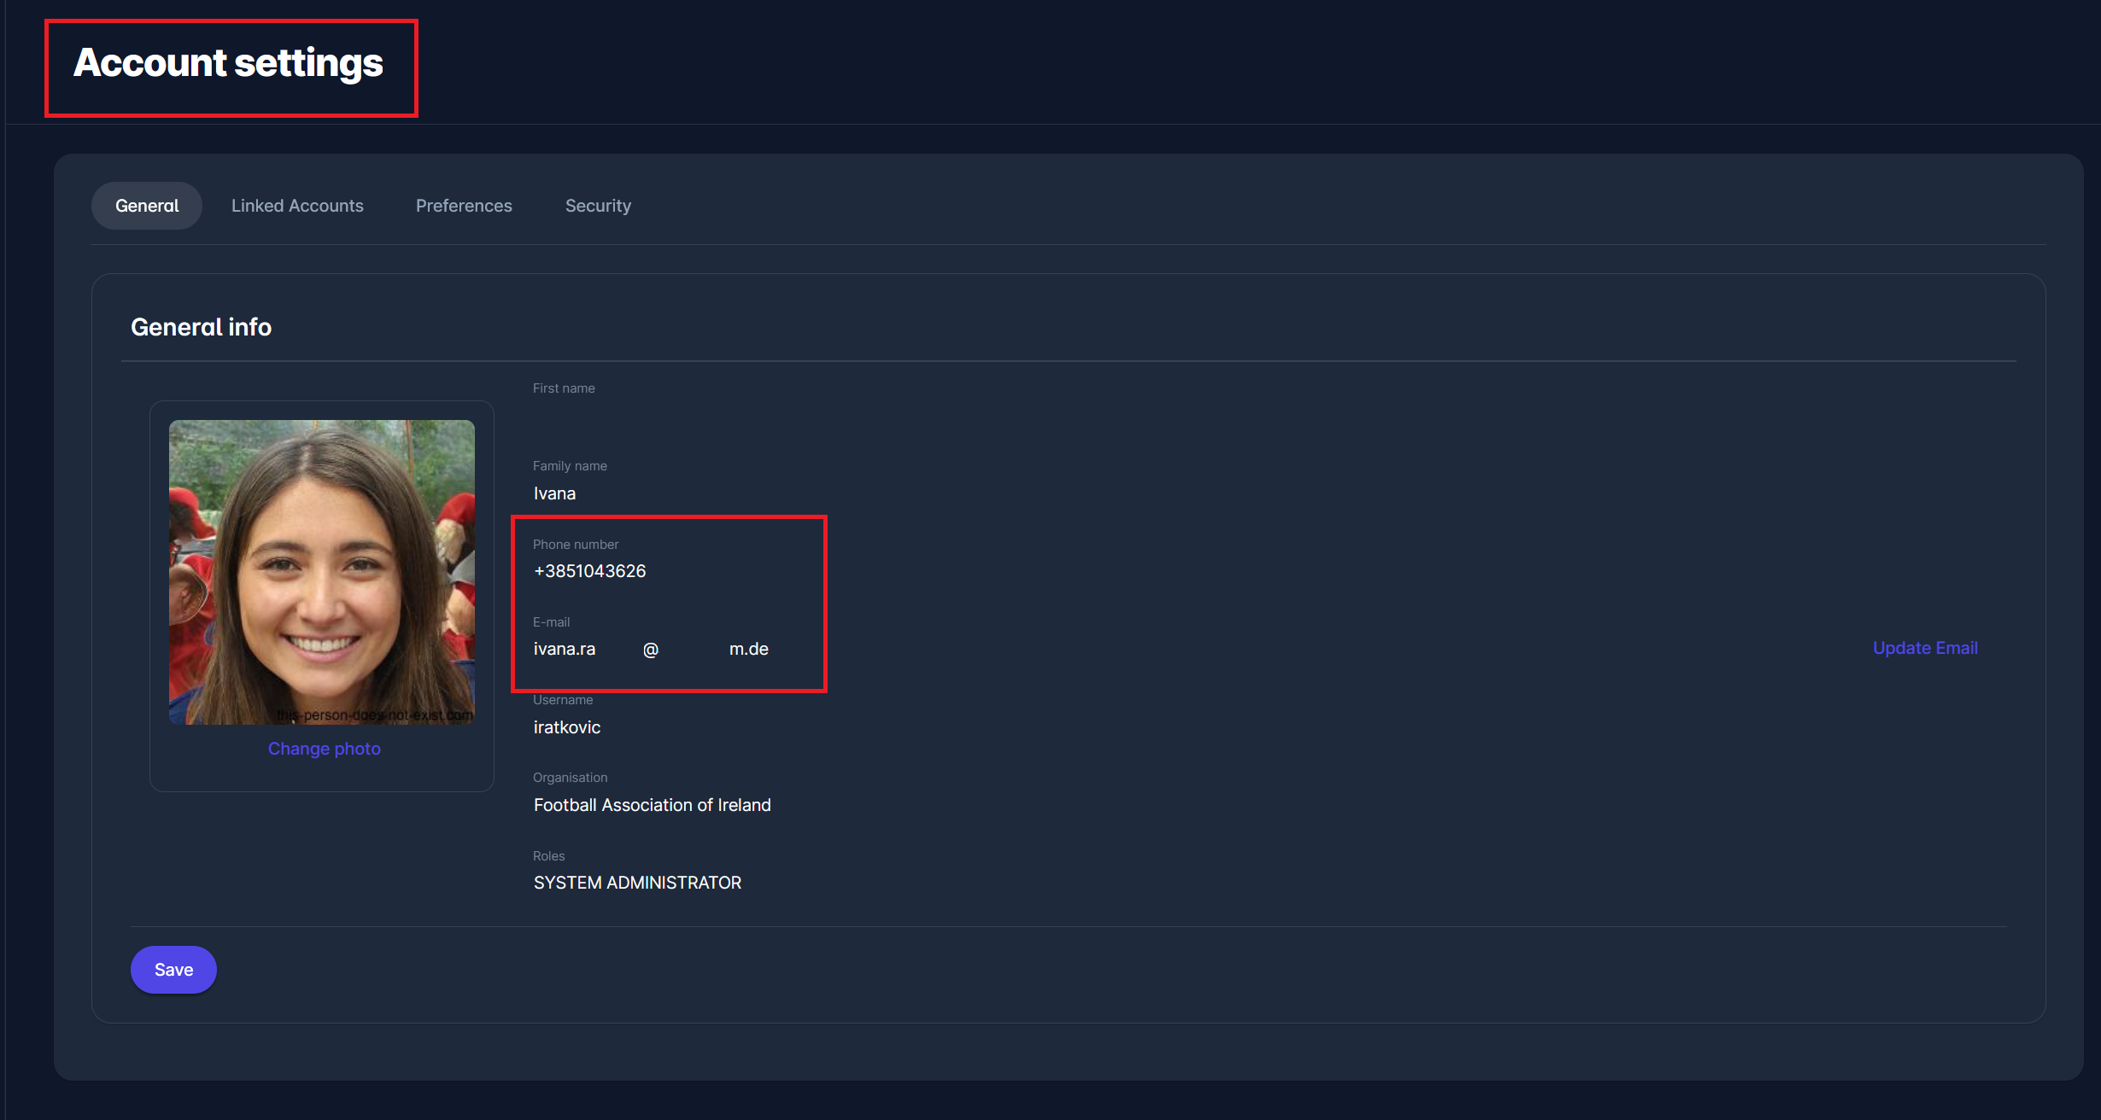
Task: Open the Linked Accounts tab
Action: (x=297, y=206)
